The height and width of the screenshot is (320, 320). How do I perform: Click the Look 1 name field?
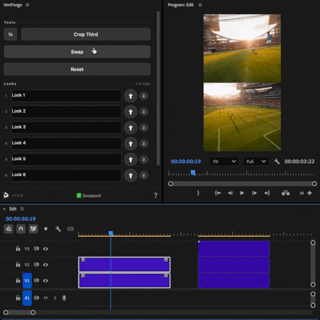[x=66, y=95]
